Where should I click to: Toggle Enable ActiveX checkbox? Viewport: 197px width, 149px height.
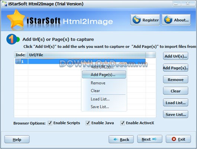[122, 123]
